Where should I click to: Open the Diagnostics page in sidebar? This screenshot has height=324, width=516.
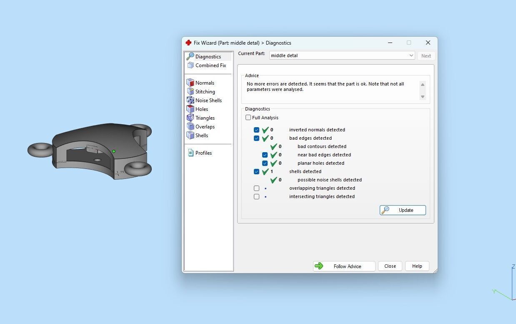[208, 57]
